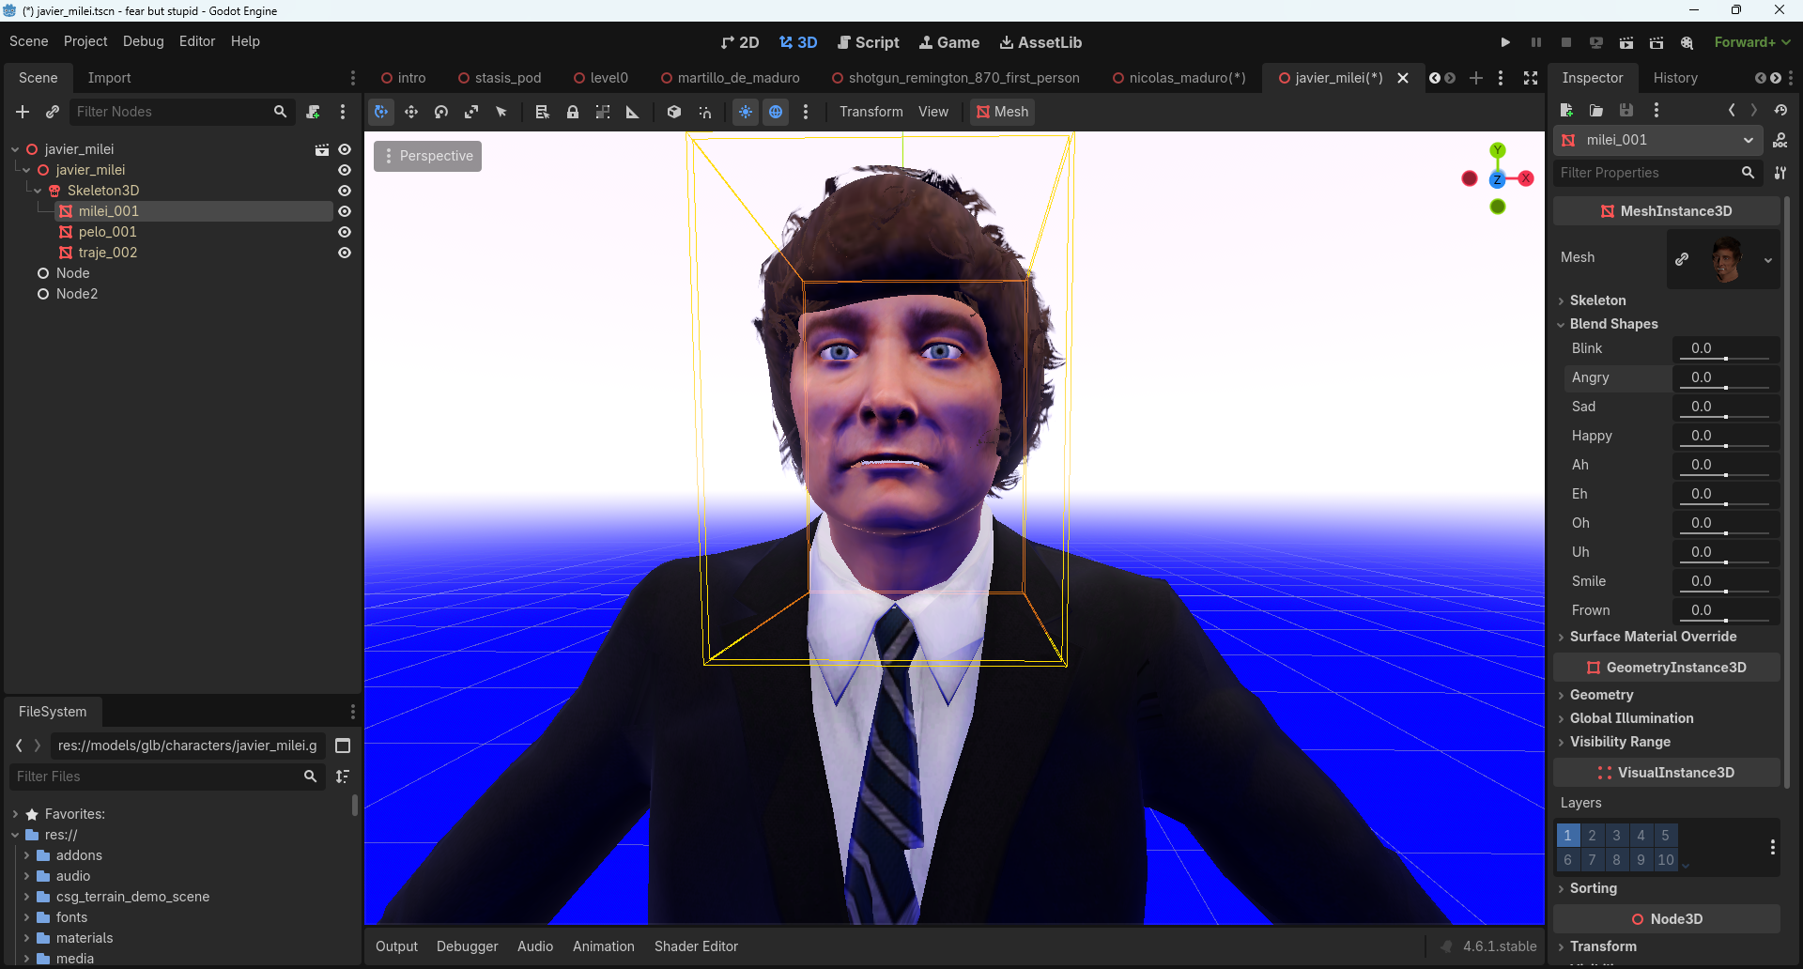This screenshot has width=1803, height=969.
Task: Activate the Rotate mode tool
Action: click(x=441, y=112)
